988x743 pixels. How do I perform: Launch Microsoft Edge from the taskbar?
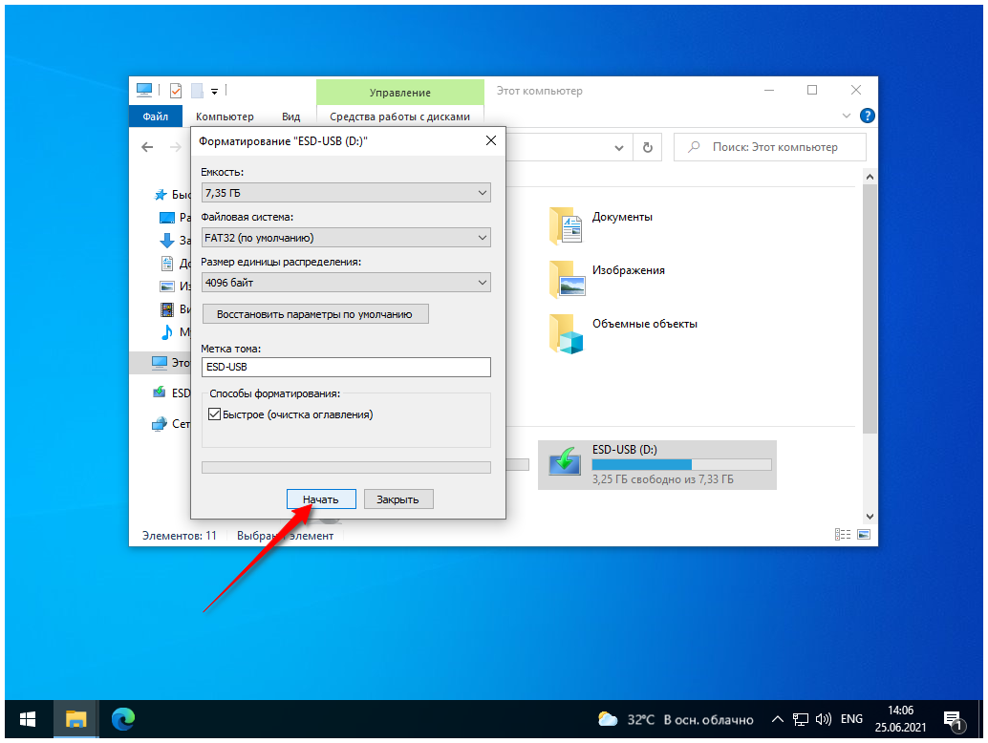[123, 719]
